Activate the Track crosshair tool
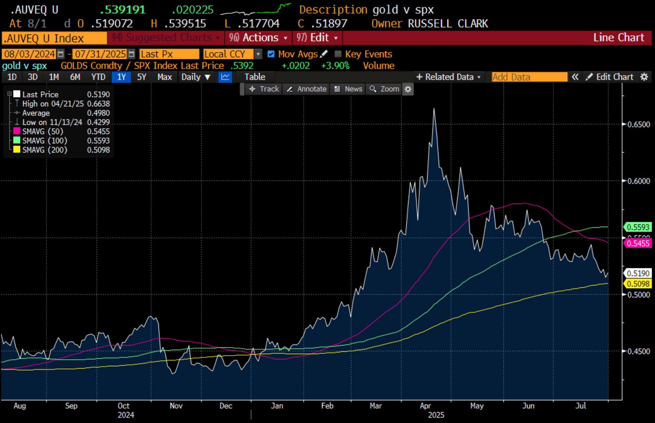Viewport: 655px width, 423px height. 264,89
